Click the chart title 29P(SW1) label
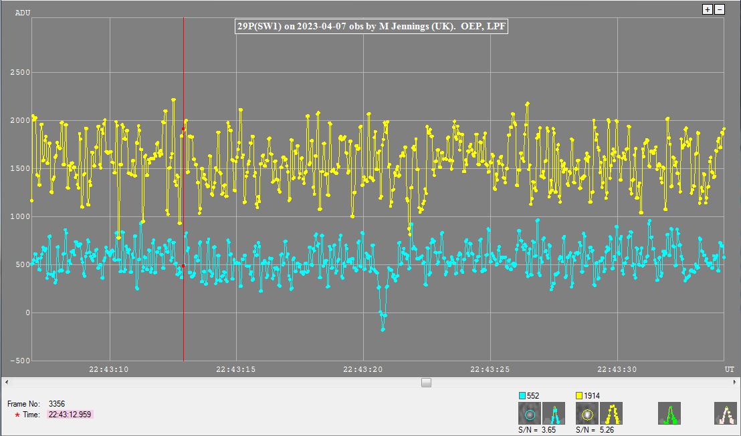The image size is (741, 436). pos(375,27)
